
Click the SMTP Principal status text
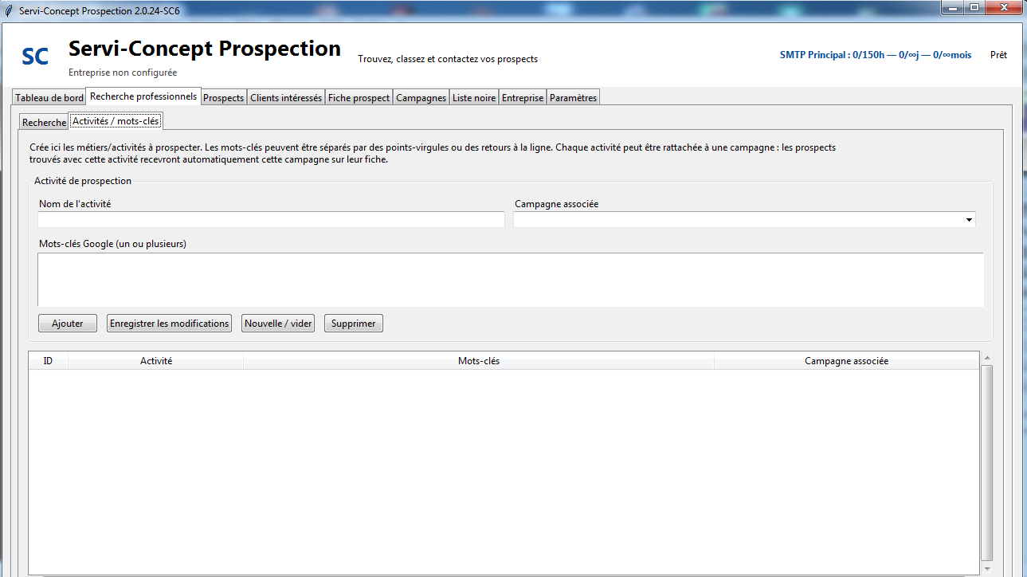[876, 55]
